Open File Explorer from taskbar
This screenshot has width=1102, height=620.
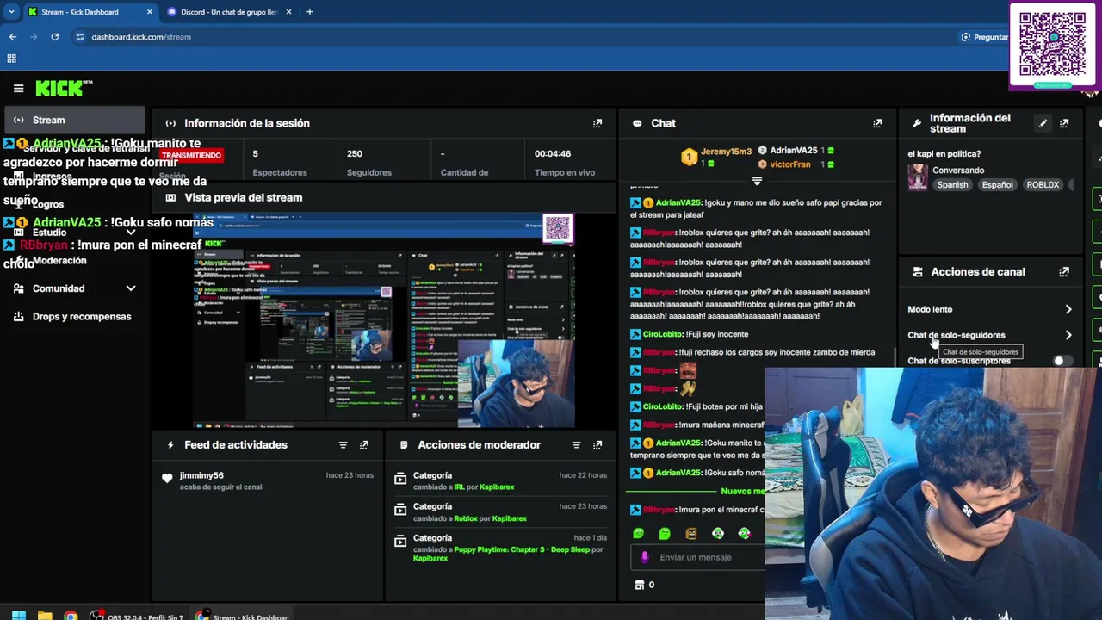coord(45,616)
